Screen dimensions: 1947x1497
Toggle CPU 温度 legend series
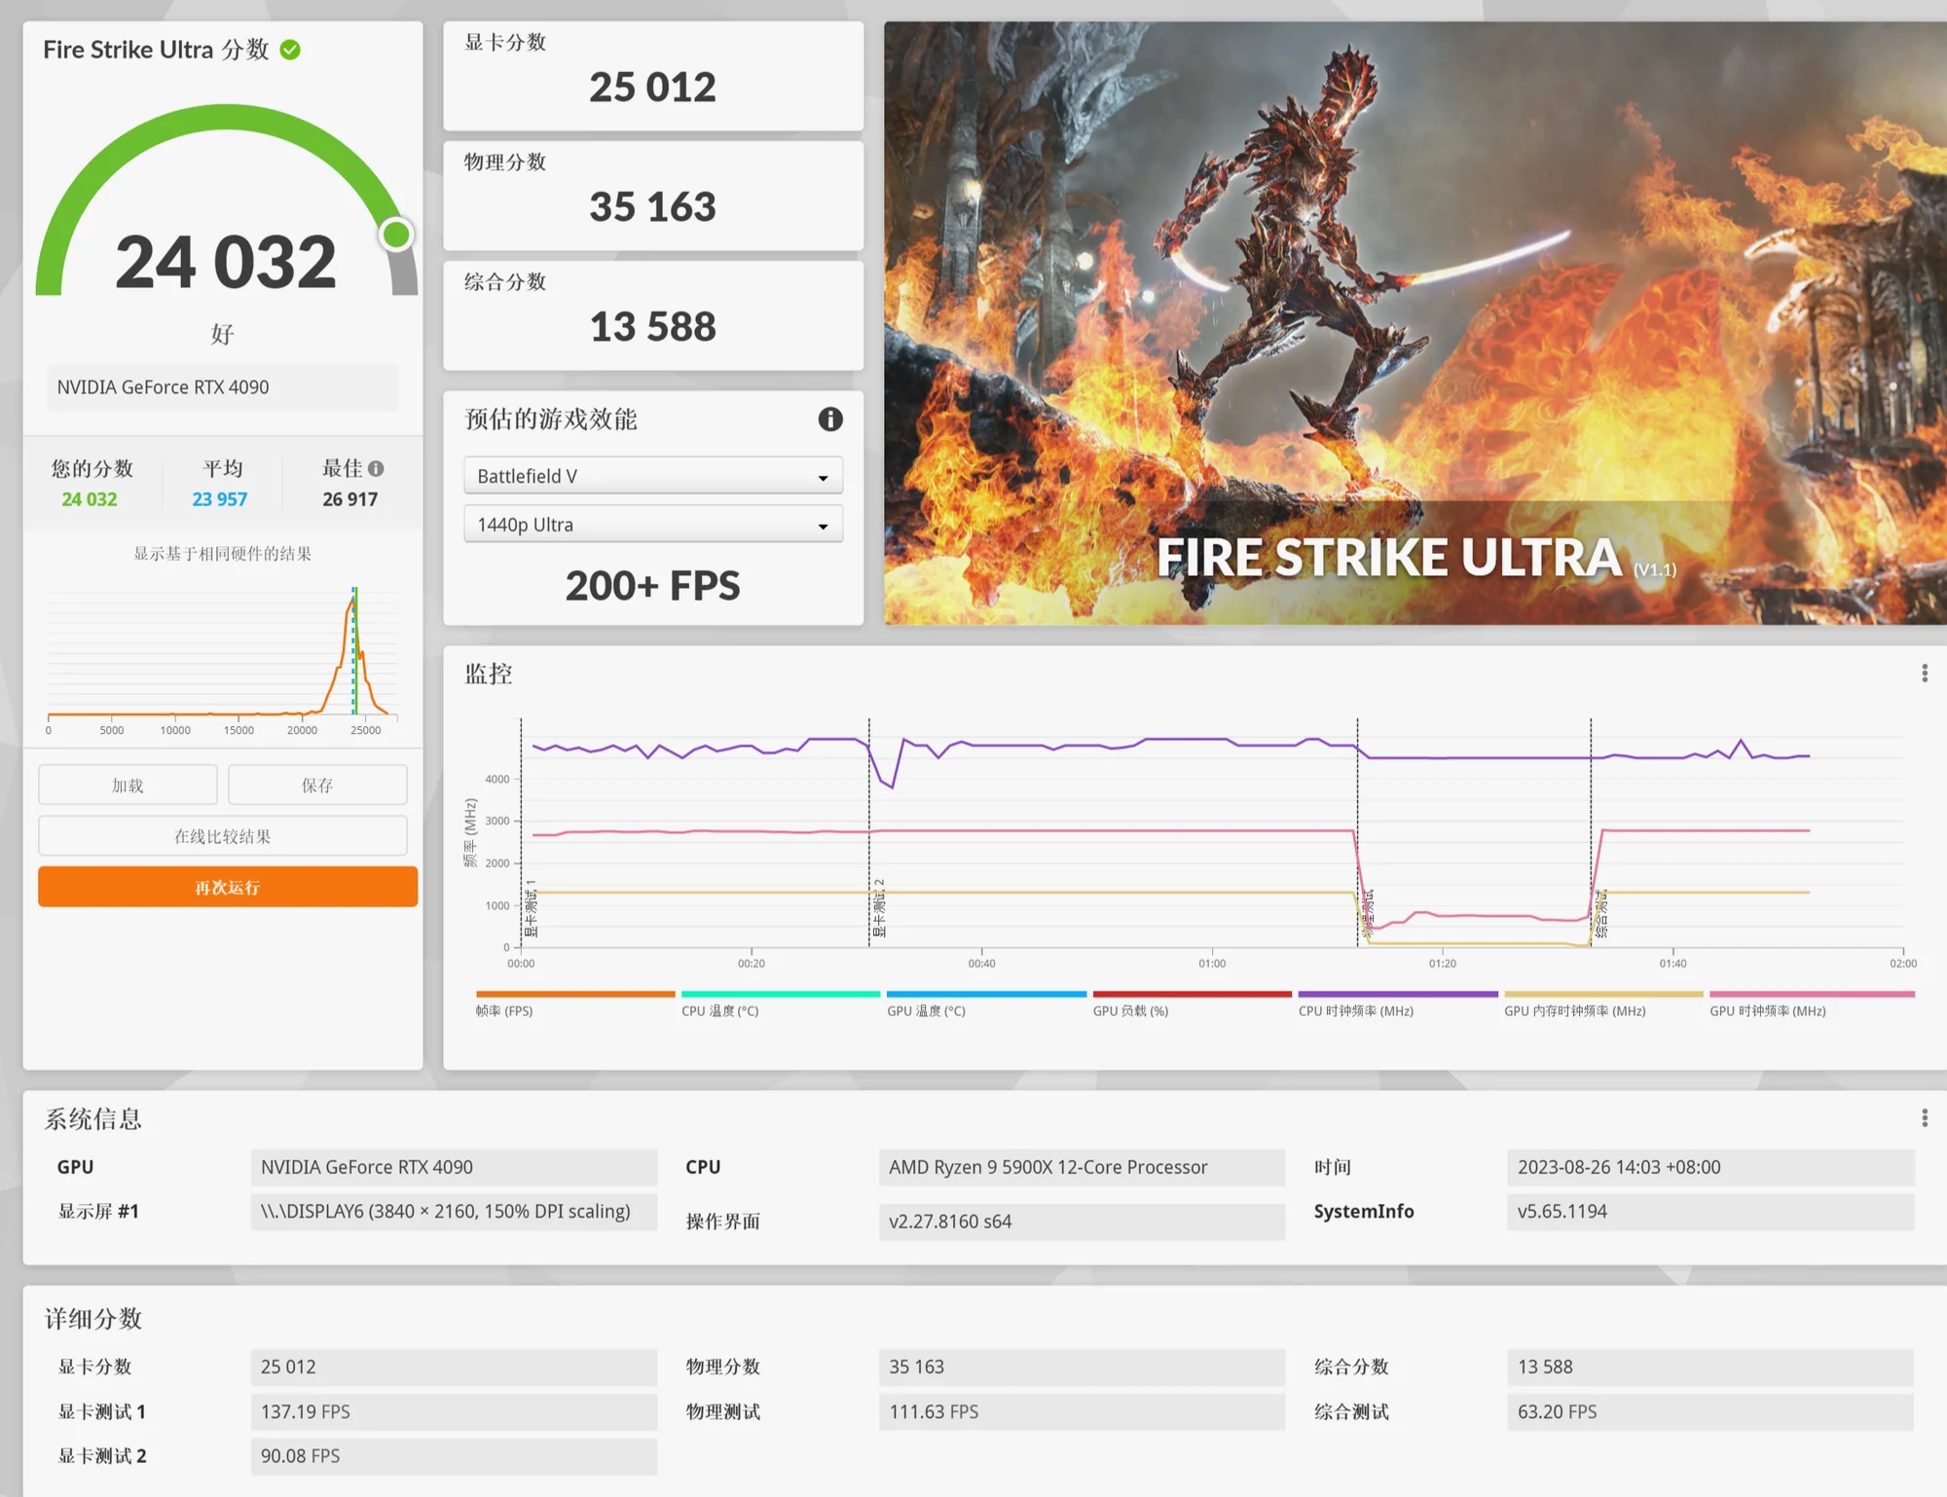pyautogui.click(x=780, y=1004)
